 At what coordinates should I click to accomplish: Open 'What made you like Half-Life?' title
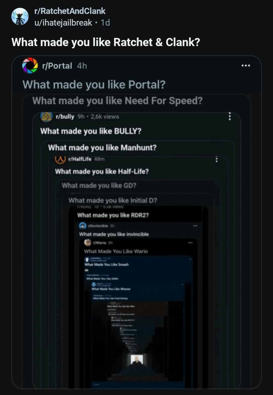[102, 172]
